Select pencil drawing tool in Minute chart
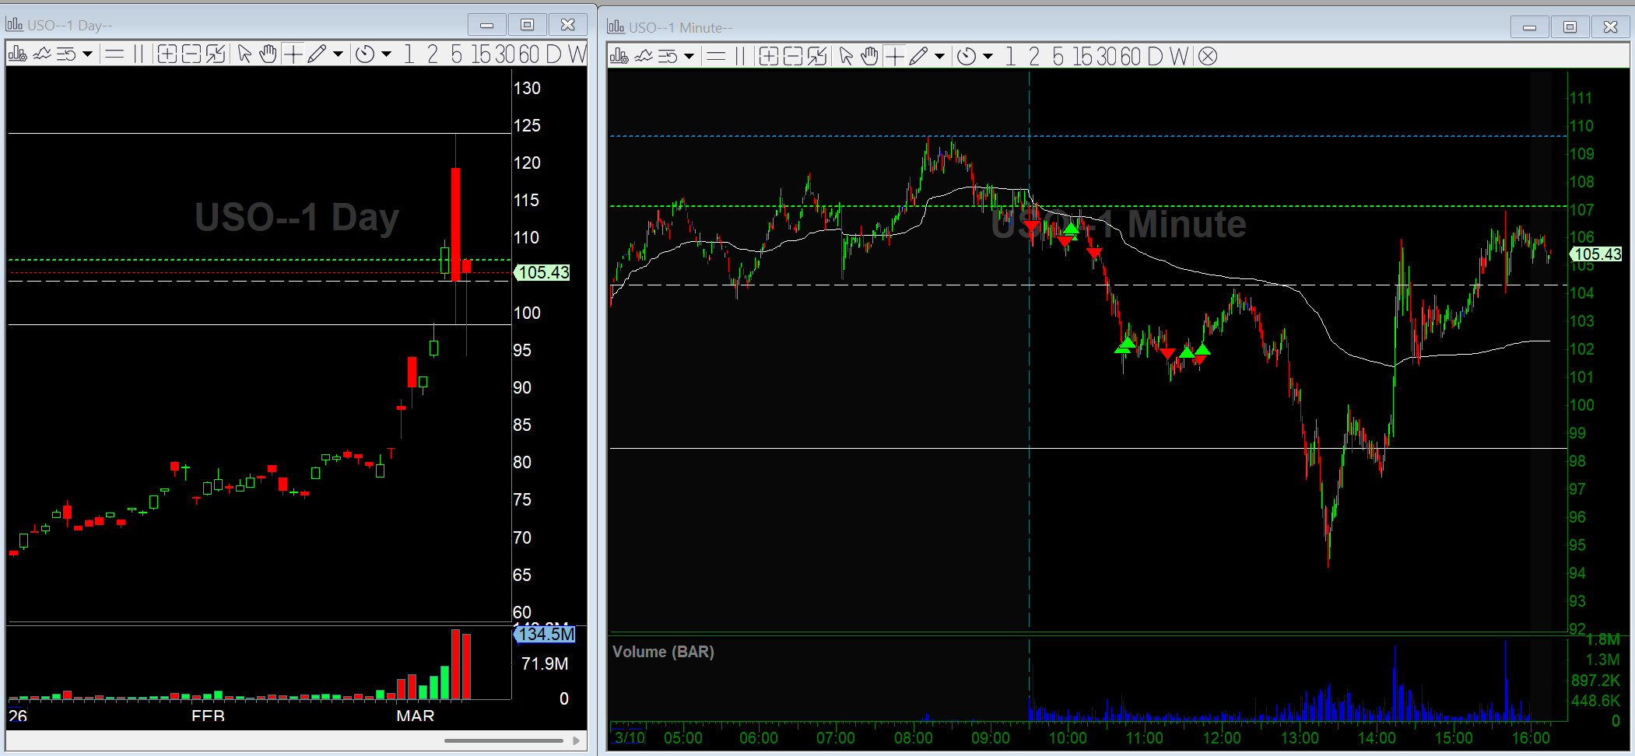 pos(917,56)
